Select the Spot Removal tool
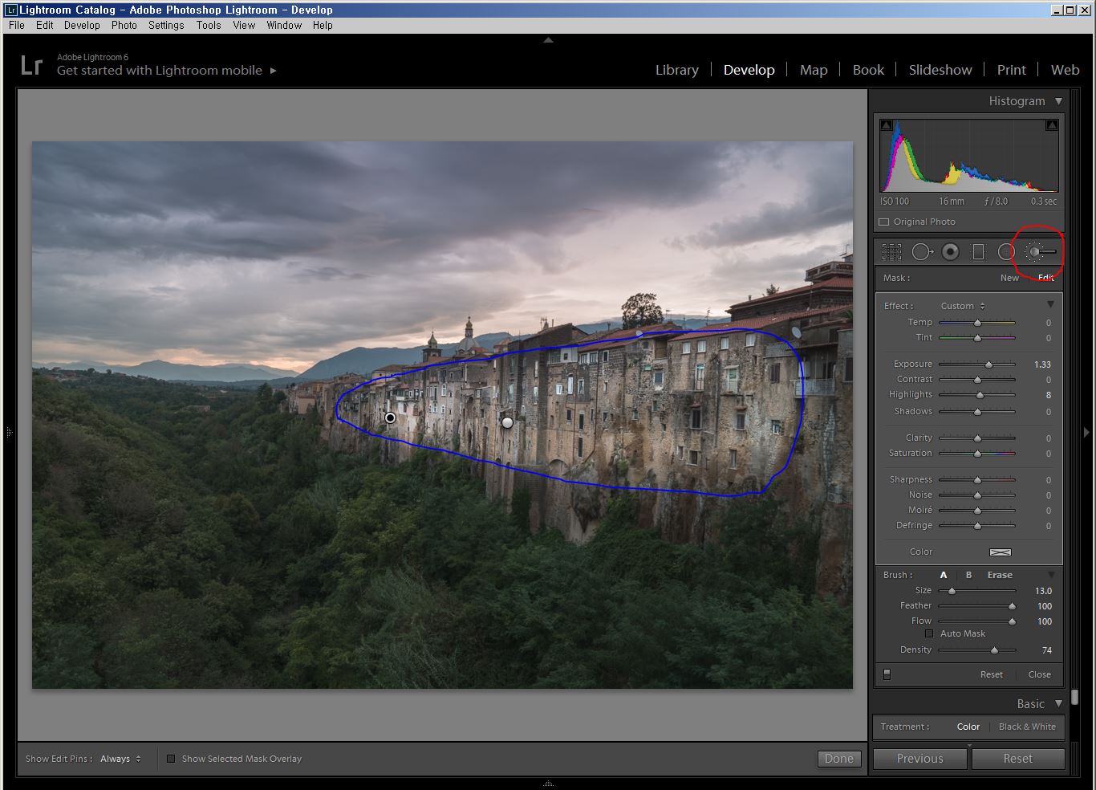This screenshot has height=790, width=1096. point(921,252)
